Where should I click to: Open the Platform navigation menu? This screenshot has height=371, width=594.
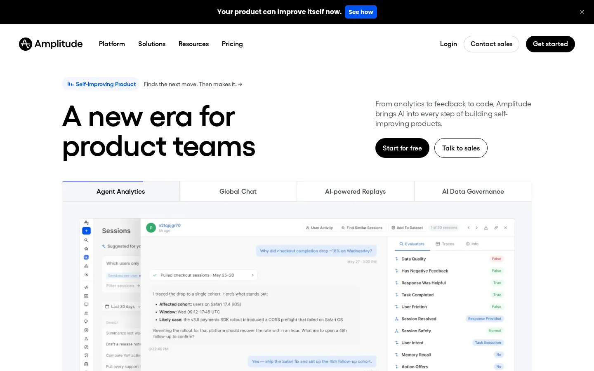tap(112, 44)
